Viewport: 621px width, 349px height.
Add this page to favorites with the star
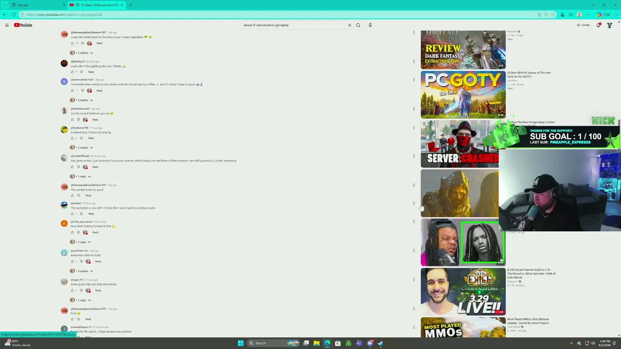554,15
